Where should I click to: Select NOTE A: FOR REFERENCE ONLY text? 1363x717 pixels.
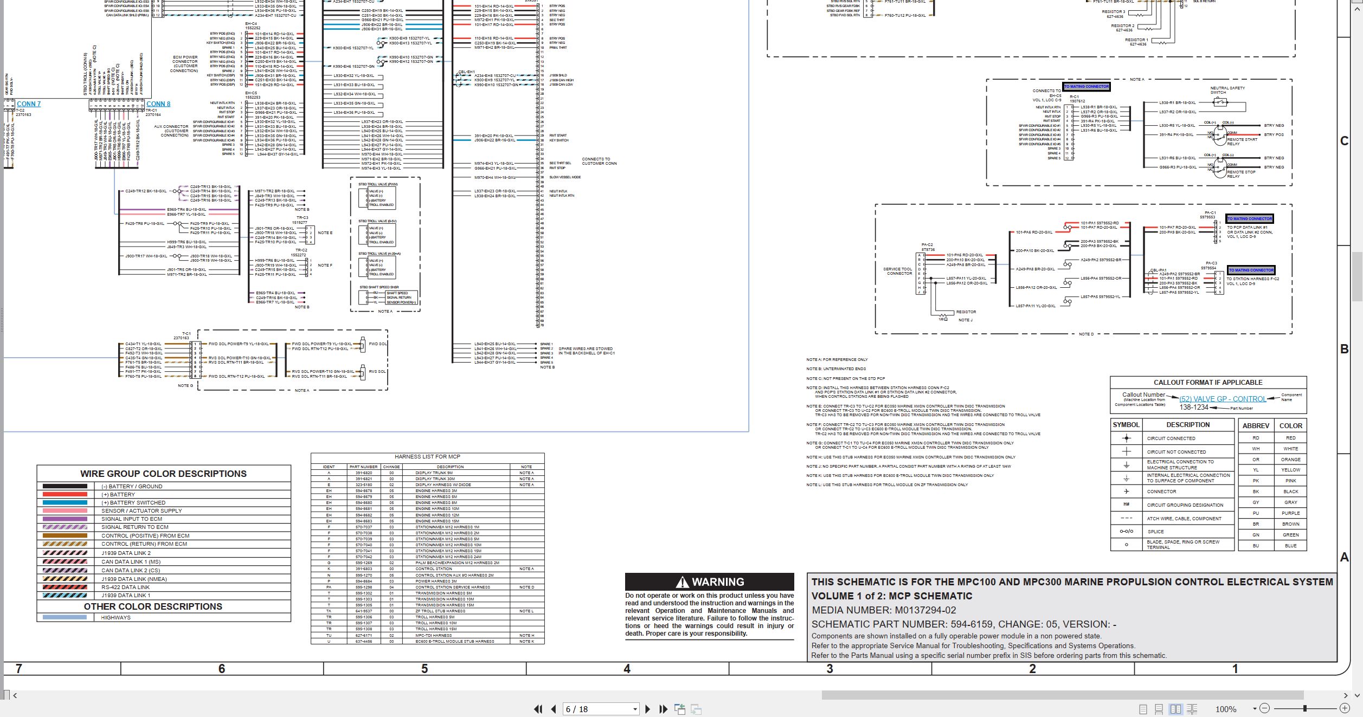coord(837,360)
